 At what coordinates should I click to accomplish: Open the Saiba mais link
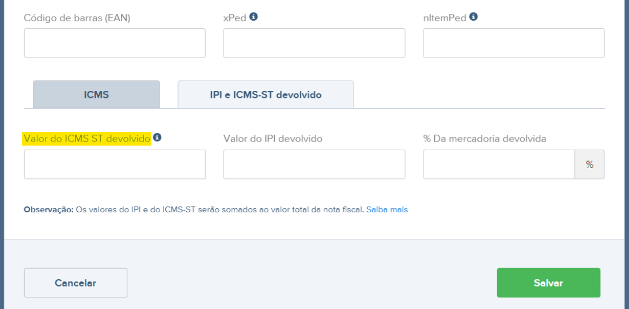(x=387, y=210)
